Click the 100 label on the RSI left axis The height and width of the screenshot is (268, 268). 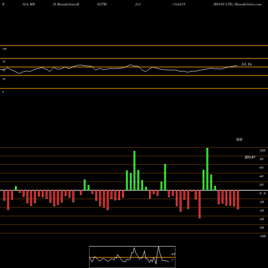tap(4, 49)
